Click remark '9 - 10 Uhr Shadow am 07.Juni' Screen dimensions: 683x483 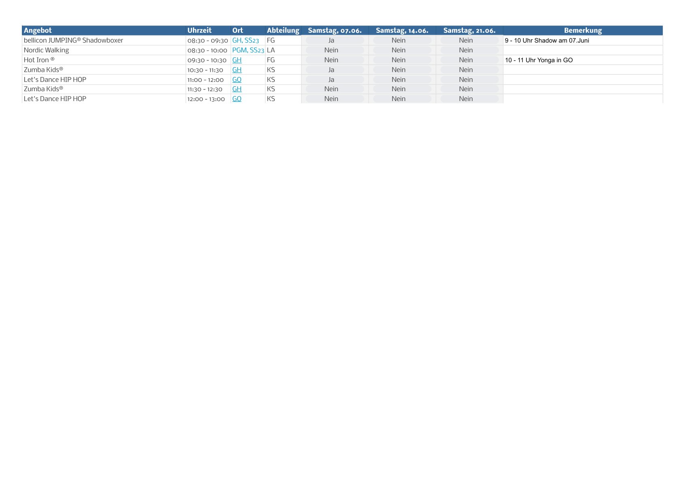click(x=547, y=41)
